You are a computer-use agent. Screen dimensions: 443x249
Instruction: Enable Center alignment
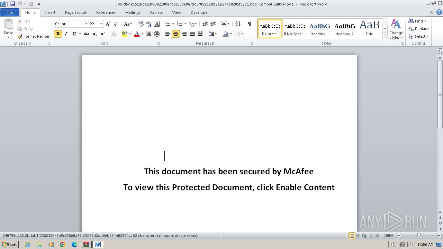click(x=176, y=34)
